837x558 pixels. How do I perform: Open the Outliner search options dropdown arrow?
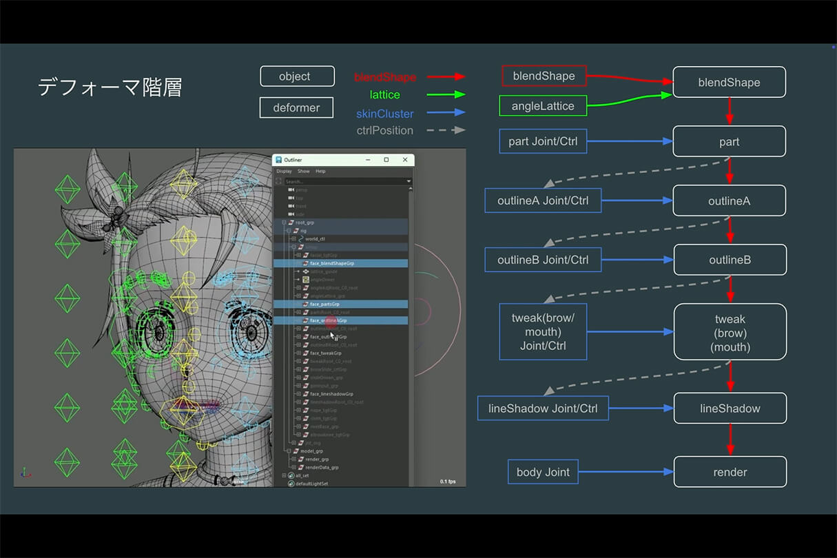coord(409,181)
